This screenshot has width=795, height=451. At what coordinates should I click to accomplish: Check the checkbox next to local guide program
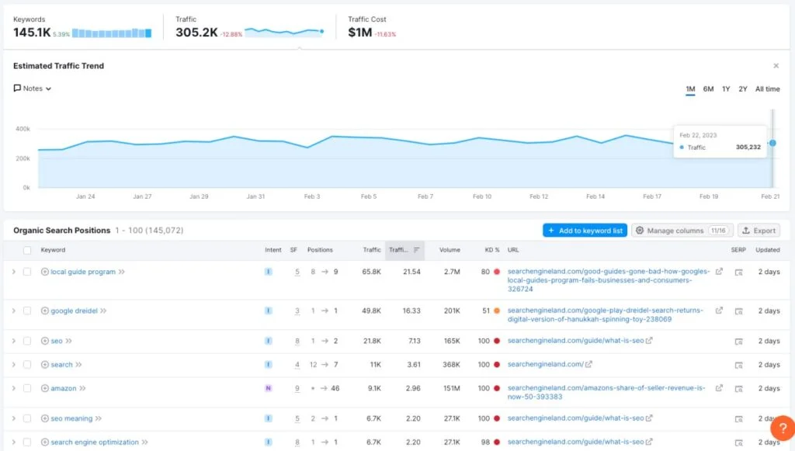click(x=27, y=272)
